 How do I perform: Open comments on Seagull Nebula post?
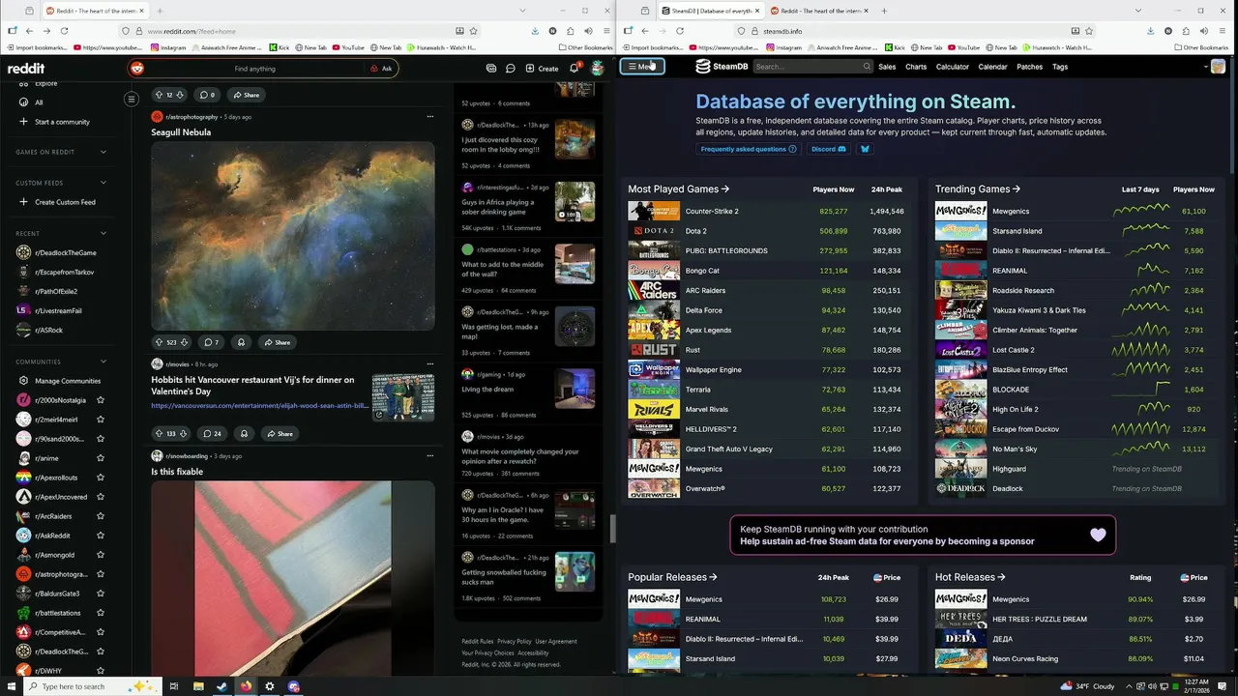point(211,342)
